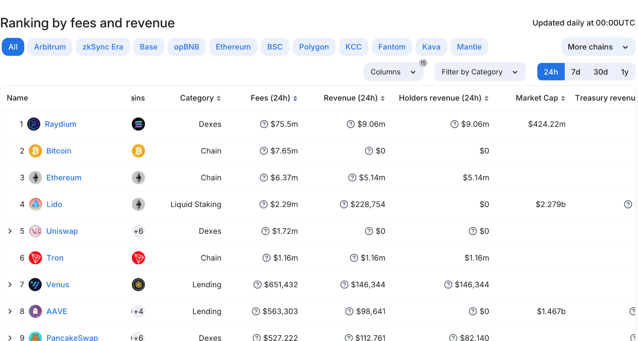Click the Venus logo icon
Viewport: 638px width, 341px height.
(x=35, y=285)
